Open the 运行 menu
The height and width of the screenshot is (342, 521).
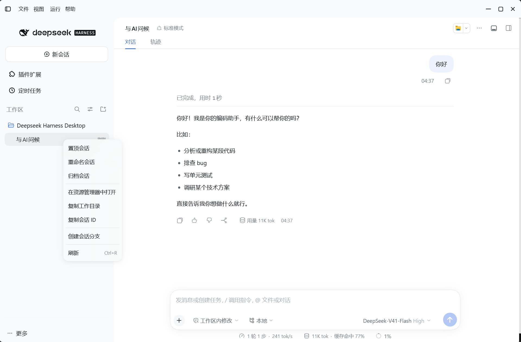(x=55, y=9)
